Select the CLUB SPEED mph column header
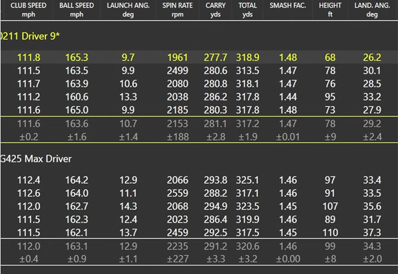The height and width of the screenshot is (274, 398). click(28, 9)
